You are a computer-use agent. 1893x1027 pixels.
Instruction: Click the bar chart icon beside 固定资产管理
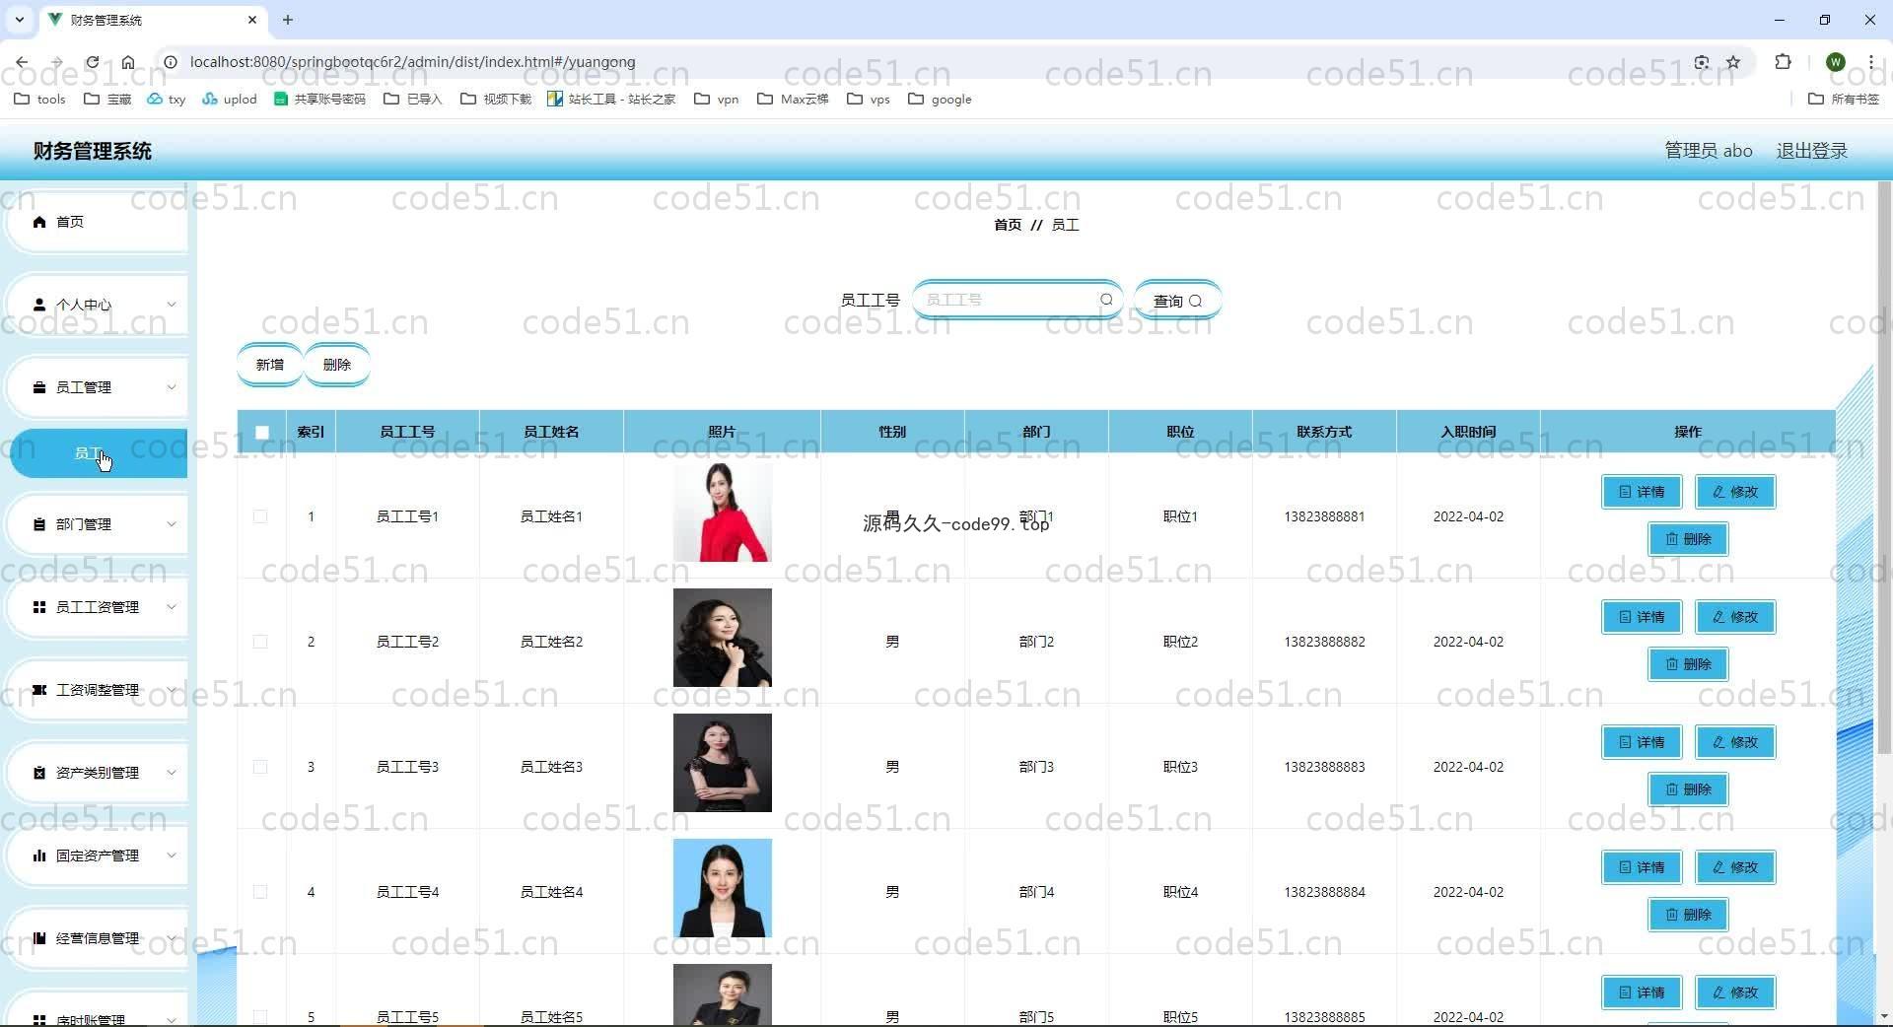tap(39, 856)
